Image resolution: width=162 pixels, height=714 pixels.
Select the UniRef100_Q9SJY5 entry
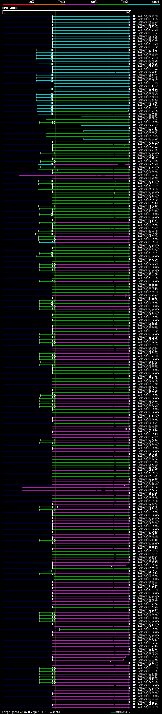[x=145, y=83]
